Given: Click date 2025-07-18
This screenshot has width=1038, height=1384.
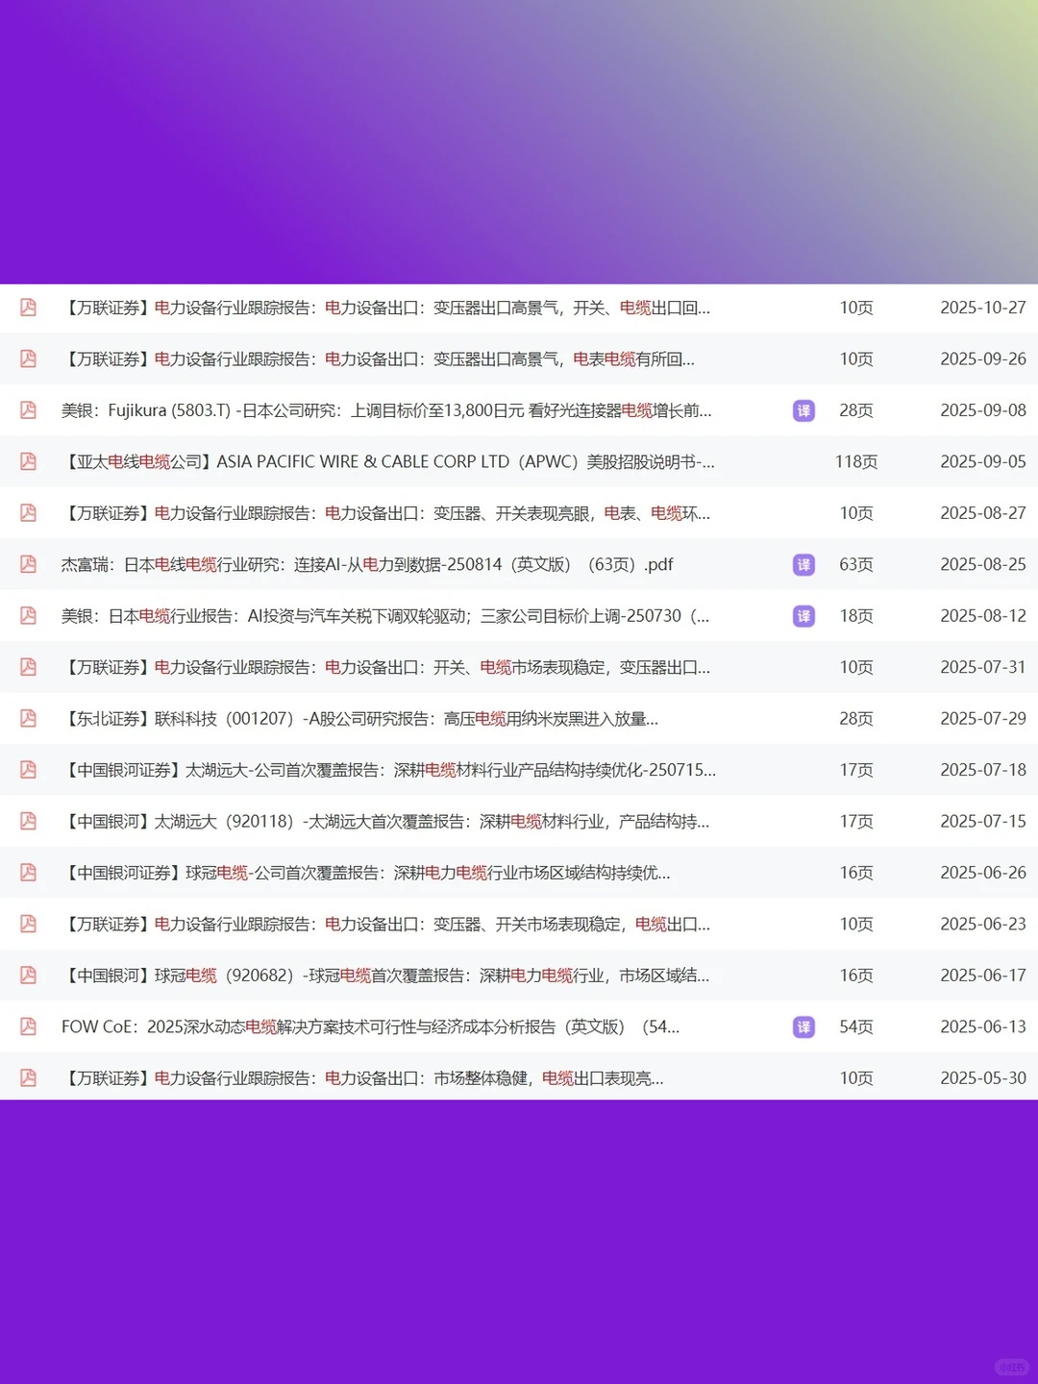Looking at the screenshot, I should tap(983, 770).
